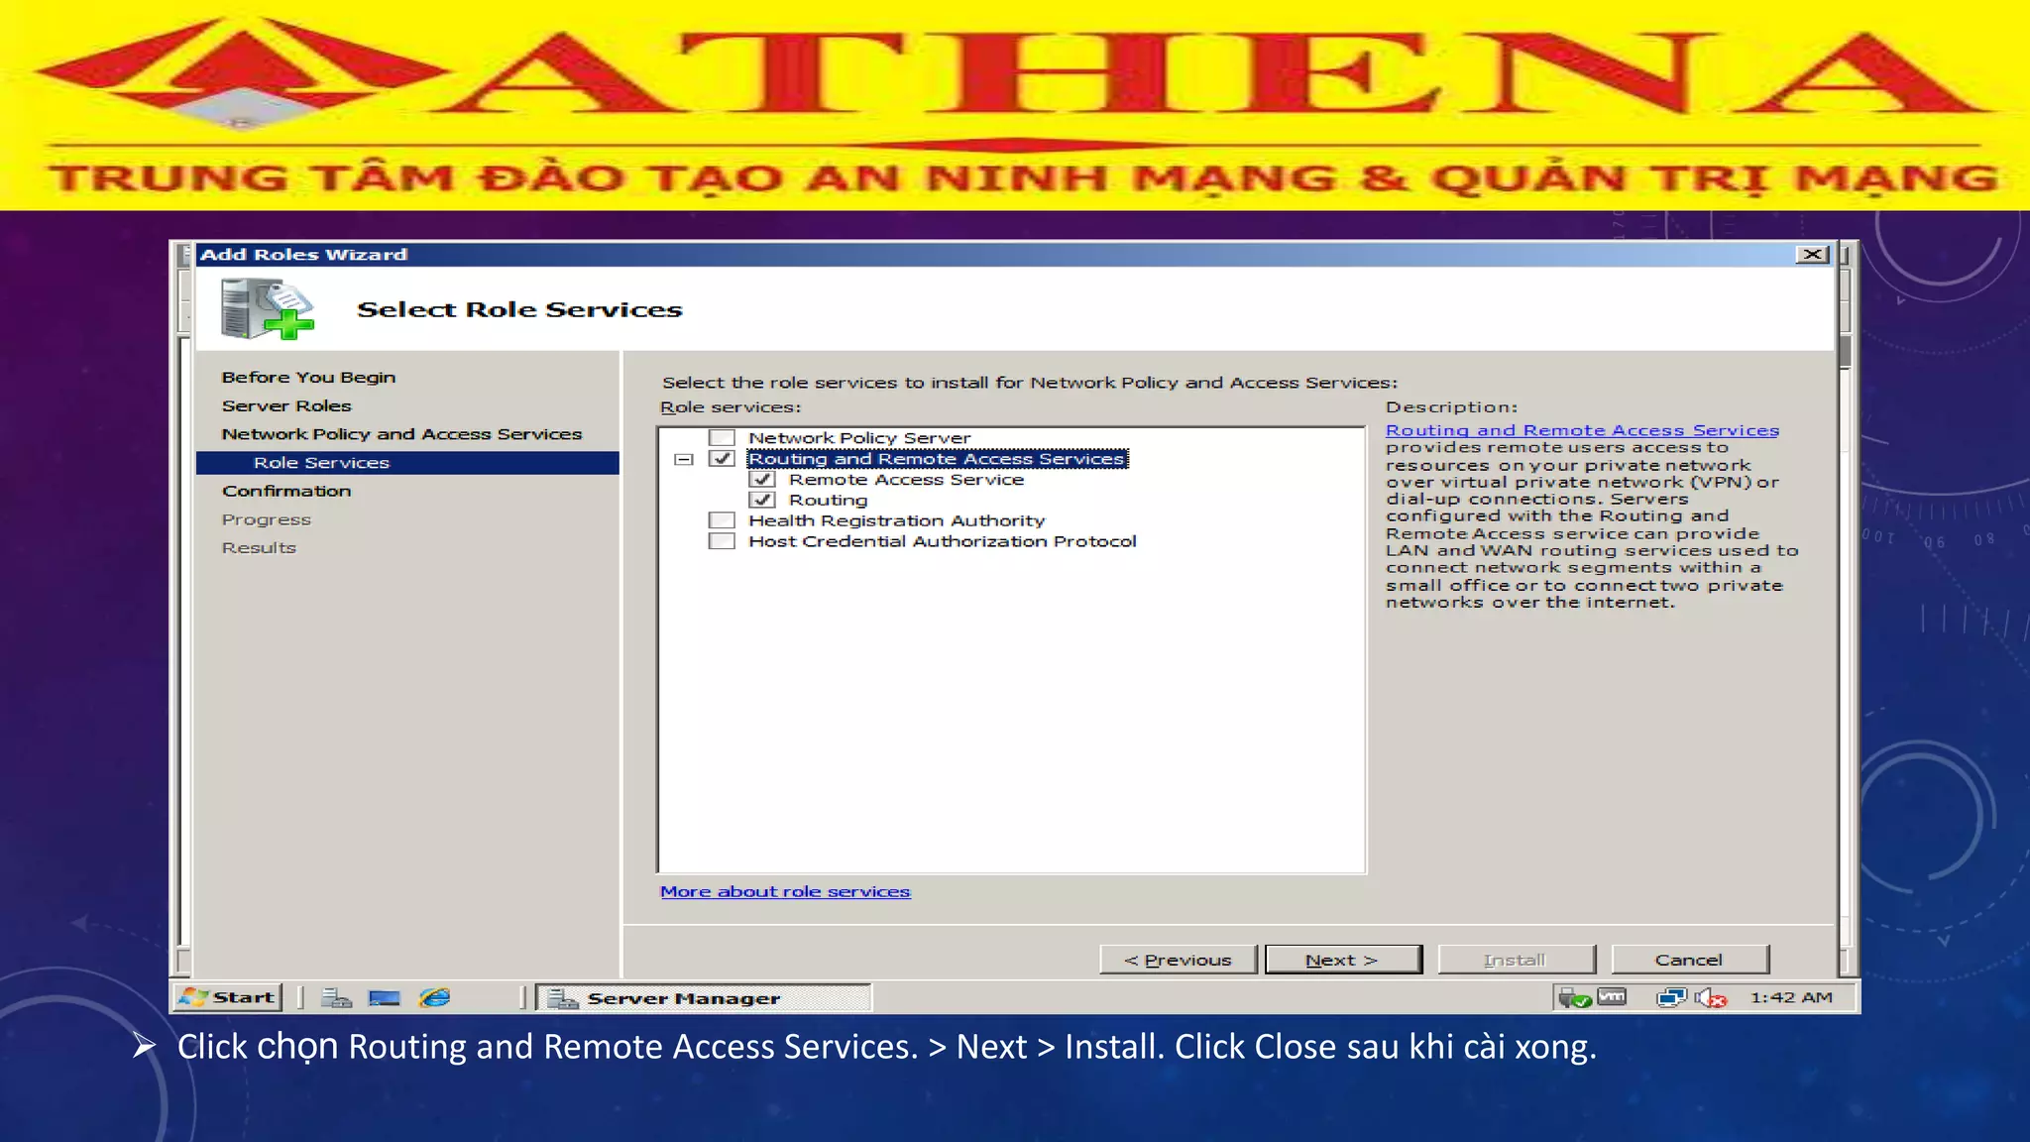Image resolution: width=2030 pixels, height=1142 pixels.
Task: Launch Internet Explorer from quick launch
Action: click(434, 998)
